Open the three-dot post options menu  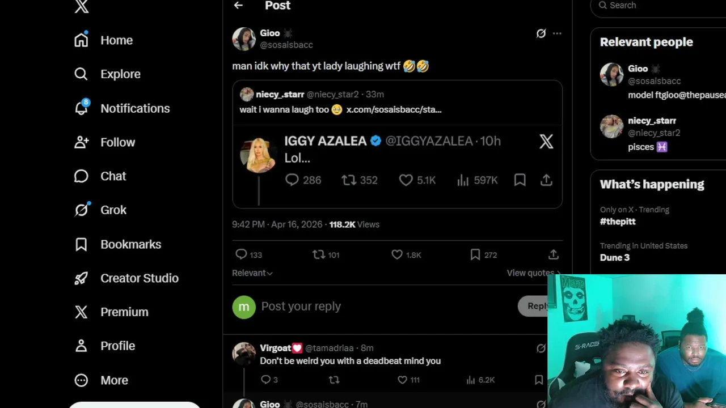pos(557,33)
